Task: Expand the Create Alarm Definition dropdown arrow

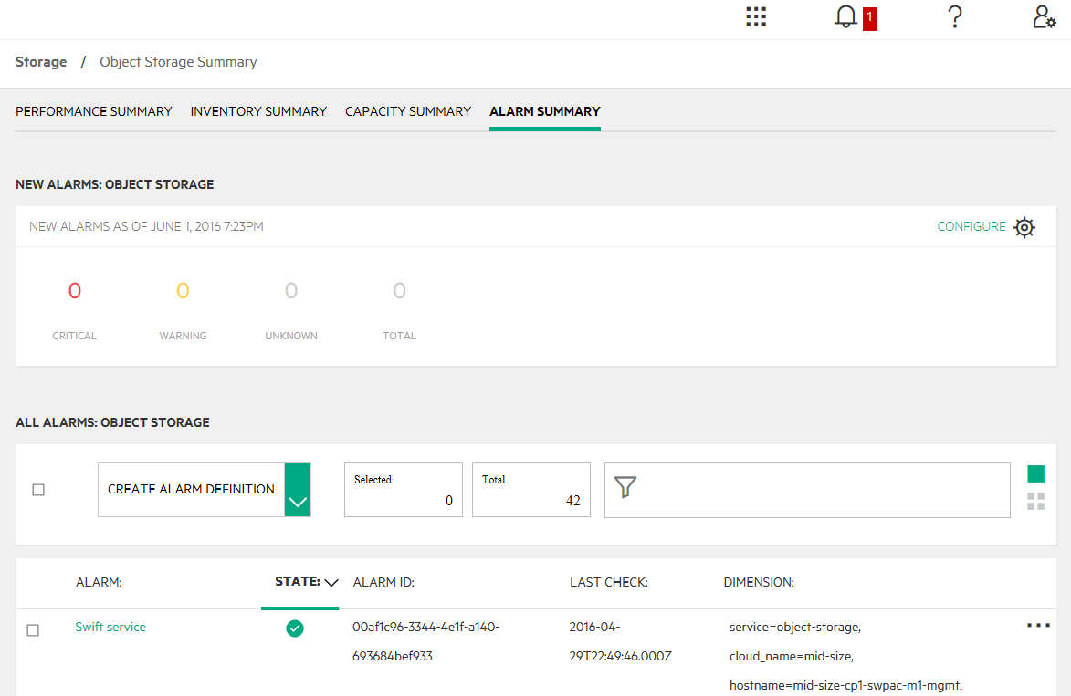Action: tap(298, 490)
